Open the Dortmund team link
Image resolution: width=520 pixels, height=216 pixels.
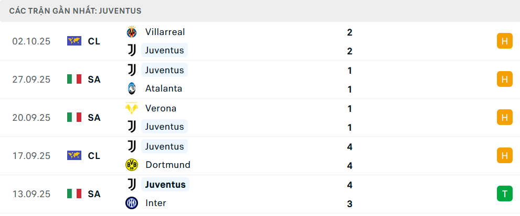click(x=167, y=165)
